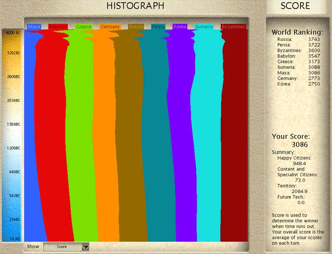Click Russia's ranking score 3743
Image resolution: width=332 pixels, height=254 pixels.
coord(314,39)
